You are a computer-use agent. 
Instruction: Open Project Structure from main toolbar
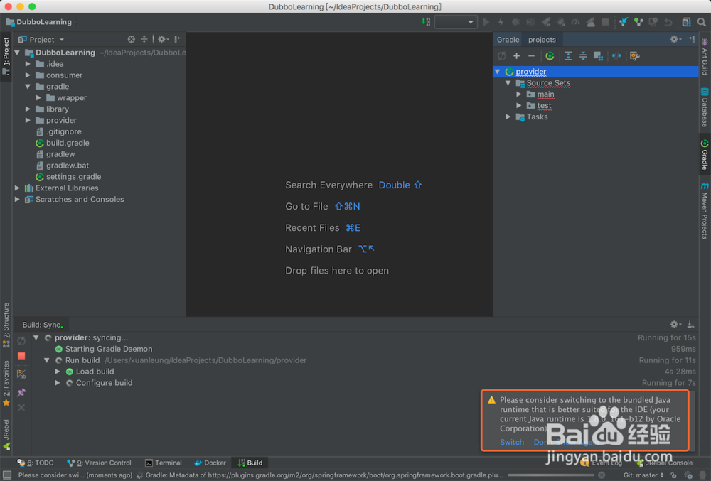687,22
